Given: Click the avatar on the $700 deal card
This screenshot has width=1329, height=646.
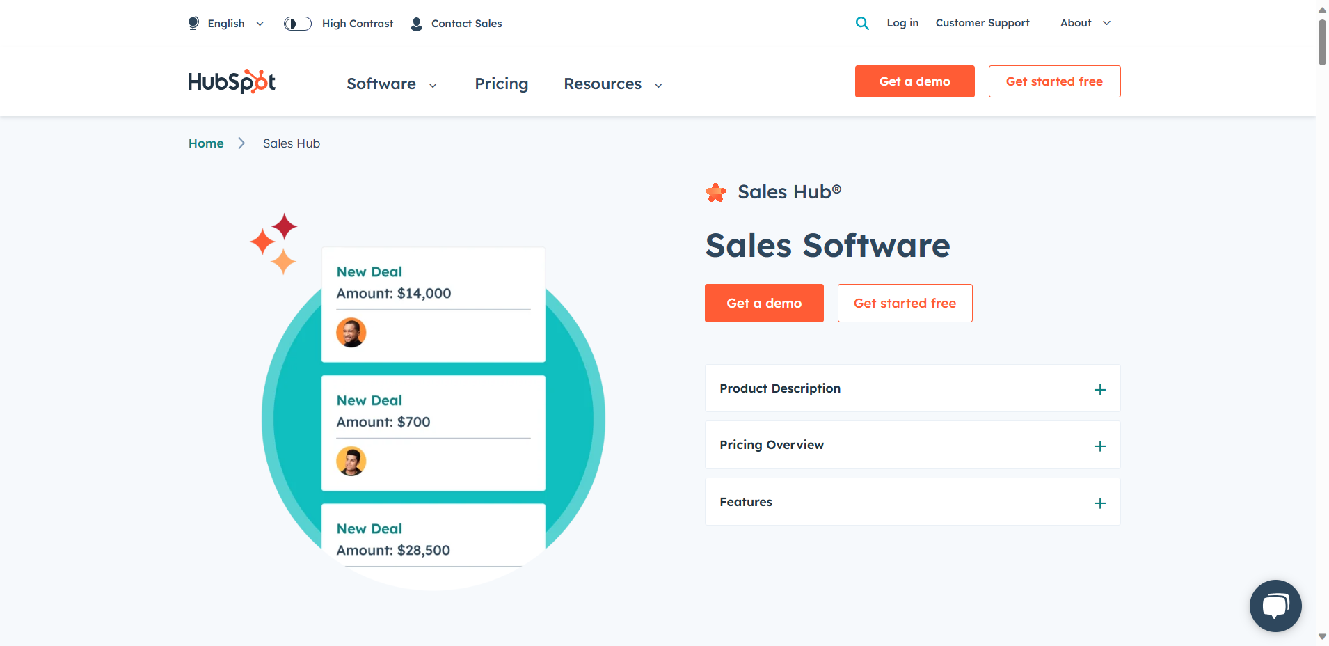Looking at the screenshot, I should 351,461.
